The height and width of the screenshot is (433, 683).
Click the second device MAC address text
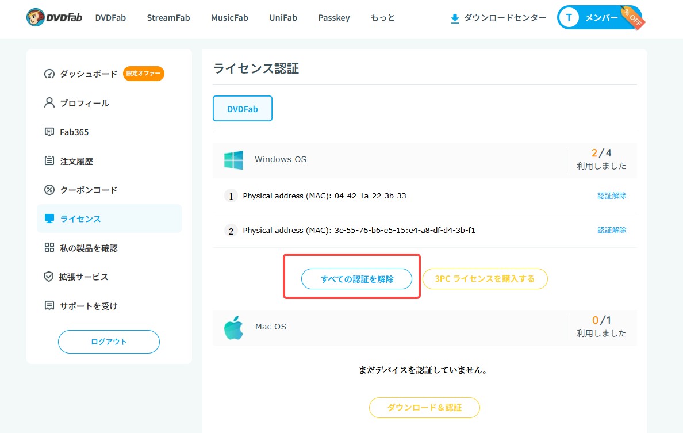(405, 230)
